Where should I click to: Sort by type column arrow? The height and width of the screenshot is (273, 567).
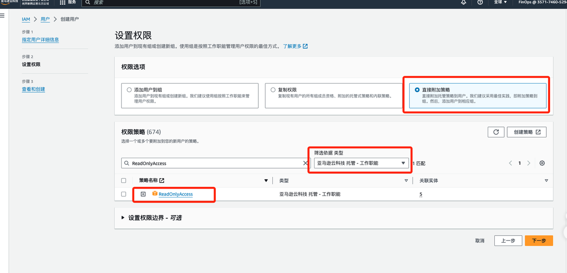(406, 181)
